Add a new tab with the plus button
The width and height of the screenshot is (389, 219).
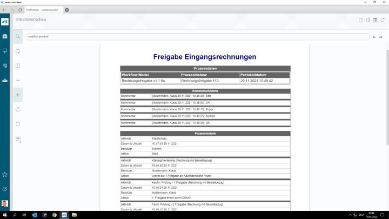(x=67, y=10)
